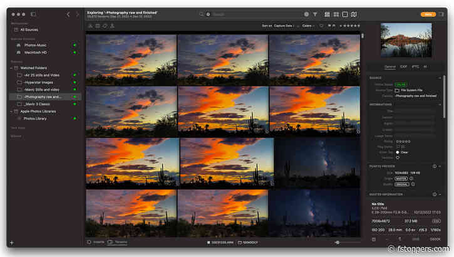Viewport: 454px width, 257px height.
Task: Open the map view
Action: [x=354, y=14]
